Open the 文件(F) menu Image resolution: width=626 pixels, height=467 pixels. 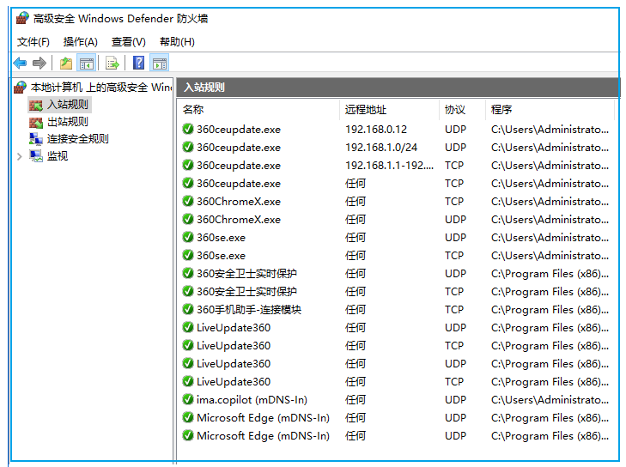click(x=33, y=41)
